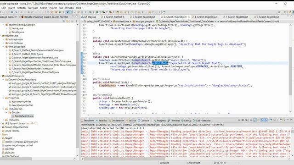Open the Call Hierarchy tab
Screen dimensions: 294x165
point(202,121)
